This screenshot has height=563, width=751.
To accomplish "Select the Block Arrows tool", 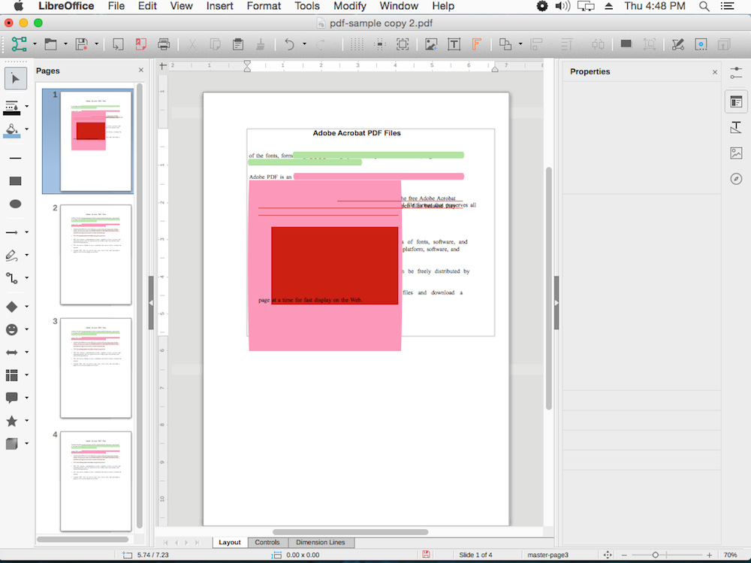I will [11, 353].
